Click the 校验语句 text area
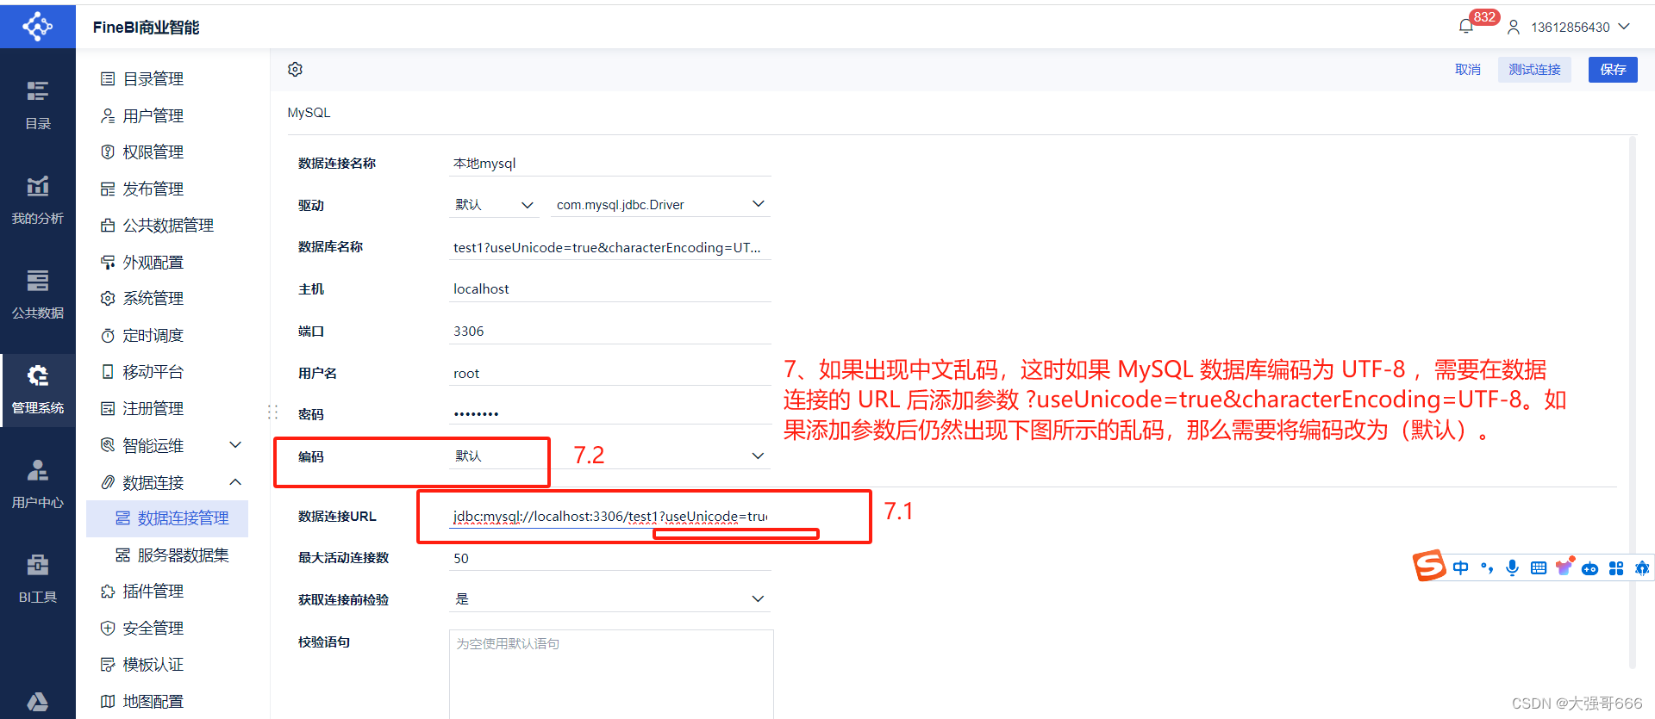 [611, 674]
